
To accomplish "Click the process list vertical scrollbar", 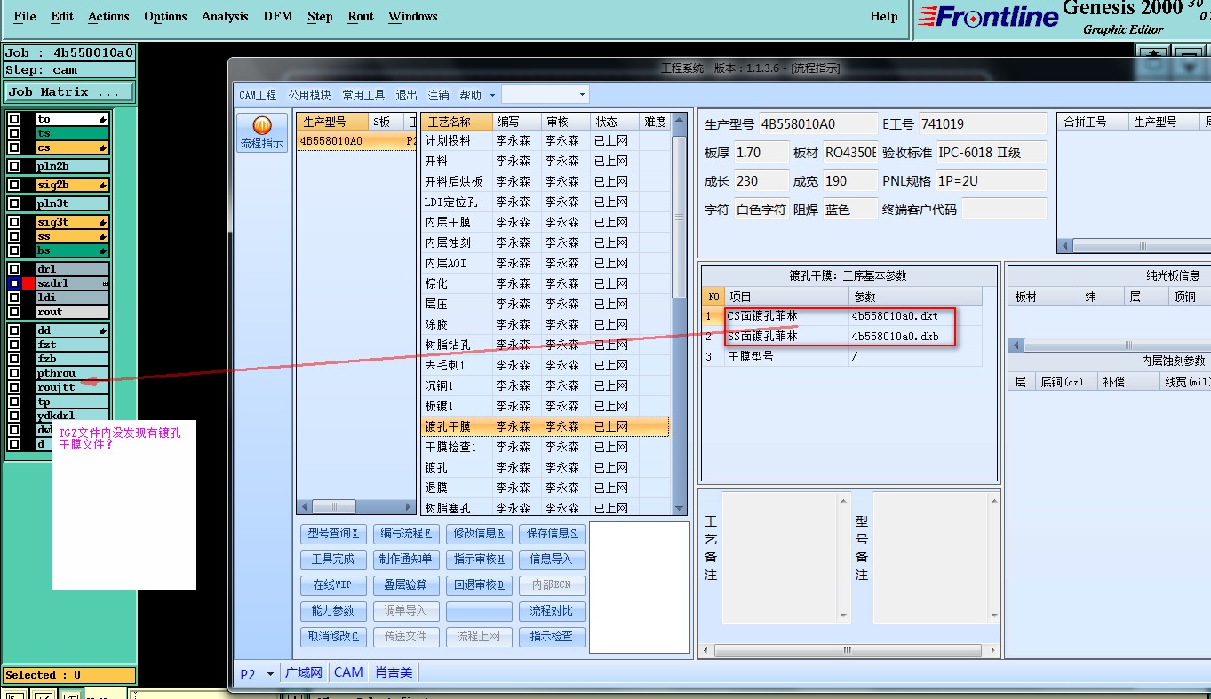I will tap(680, 313).
